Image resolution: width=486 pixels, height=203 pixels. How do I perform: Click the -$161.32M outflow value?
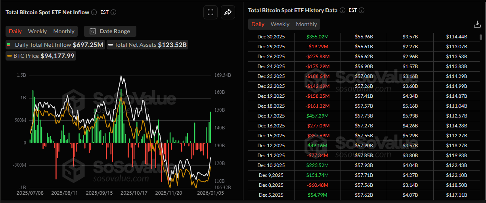click(x=318, y=106)
